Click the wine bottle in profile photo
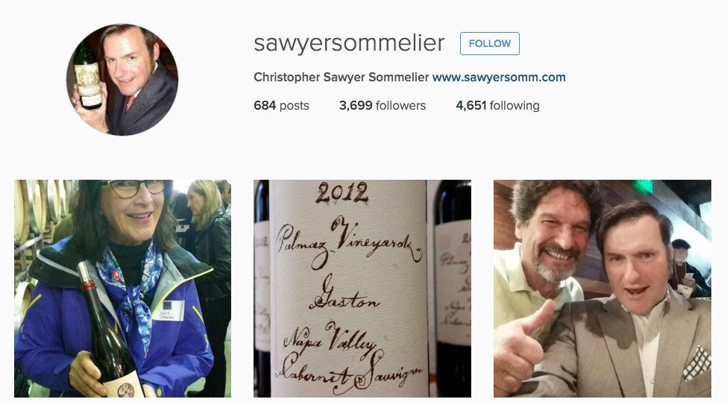The height and width of the screenshot is (405, 727). 88,75
